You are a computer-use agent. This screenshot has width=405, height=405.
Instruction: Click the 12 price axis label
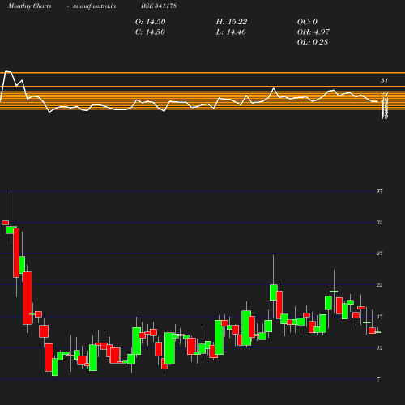pos(380,347)
